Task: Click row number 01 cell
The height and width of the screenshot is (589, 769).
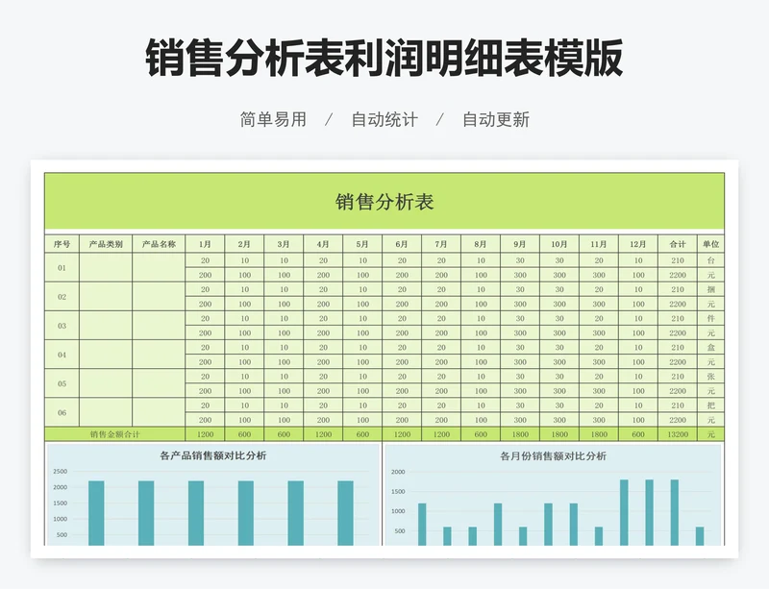Action: 62,268
